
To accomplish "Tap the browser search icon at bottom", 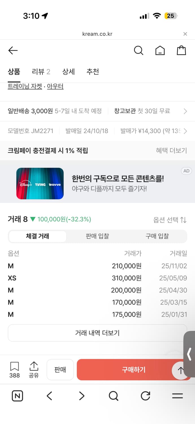I will [113, 396].
